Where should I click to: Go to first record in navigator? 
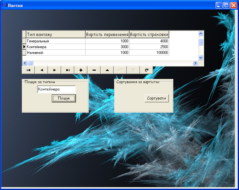[x=29, y=70]
